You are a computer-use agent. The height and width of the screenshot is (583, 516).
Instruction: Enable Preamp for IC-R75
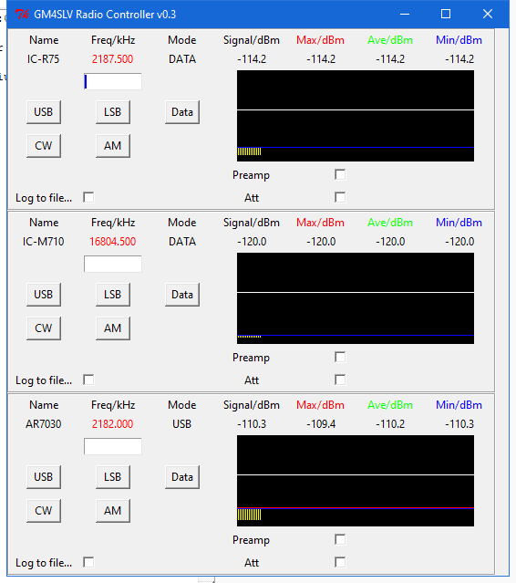coord(340,174)
